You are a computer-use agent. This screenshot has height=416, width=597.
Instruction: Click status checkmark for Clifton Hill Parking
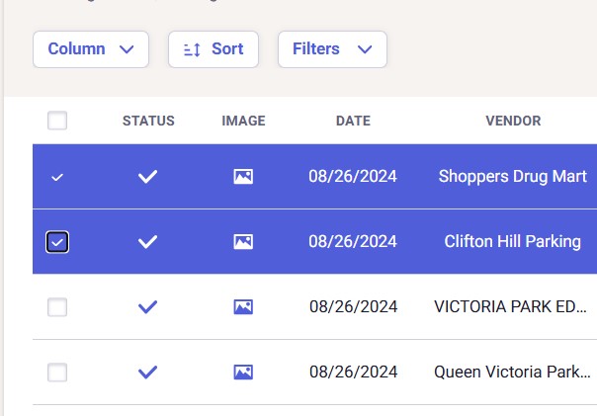pos(148,242)
